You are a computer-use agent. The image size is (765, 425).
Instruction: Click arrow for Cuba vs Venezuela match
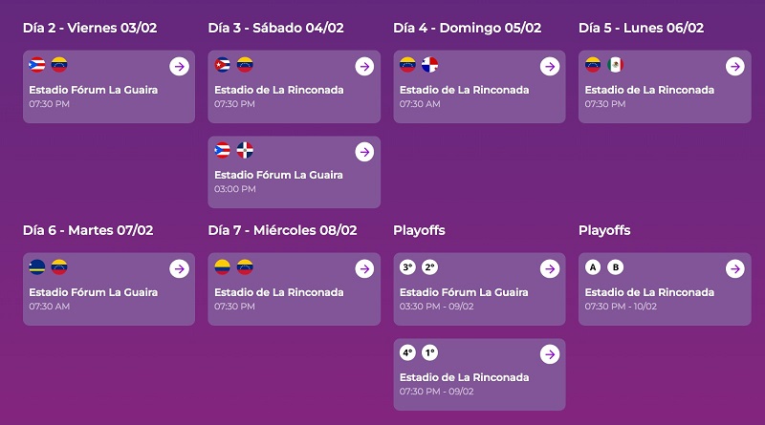point(364,66)
